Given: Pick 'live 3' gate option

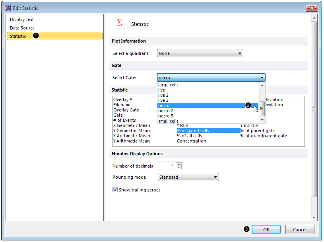Looking at the screenshot, I should [164, 100].
